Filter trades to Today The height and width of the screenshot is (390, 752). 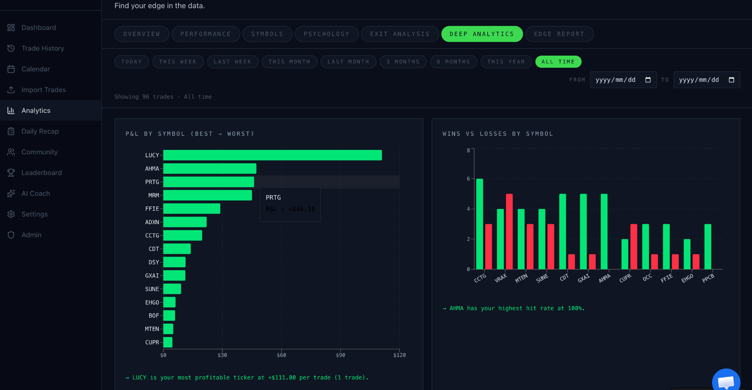coord(132,61)
